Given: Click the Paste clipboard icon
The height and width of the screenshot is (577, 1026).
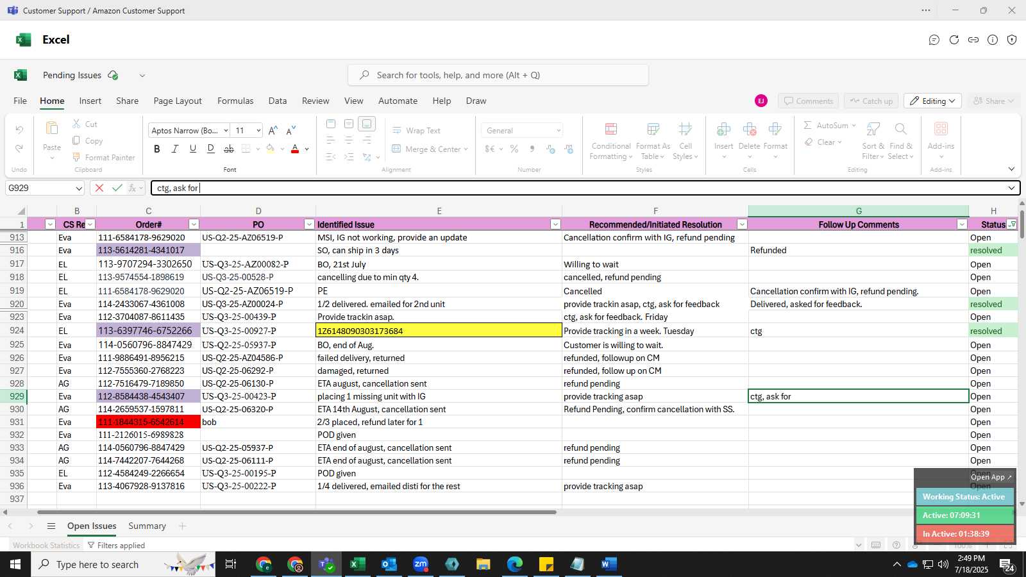Looking at the screenshot, I should click(x=52, y=129).
